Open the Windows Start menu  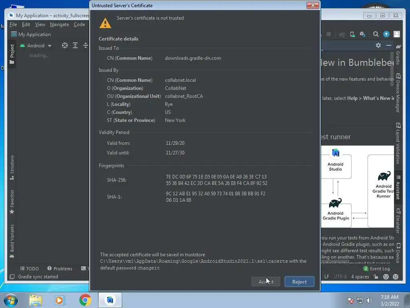tap(11, 300)
